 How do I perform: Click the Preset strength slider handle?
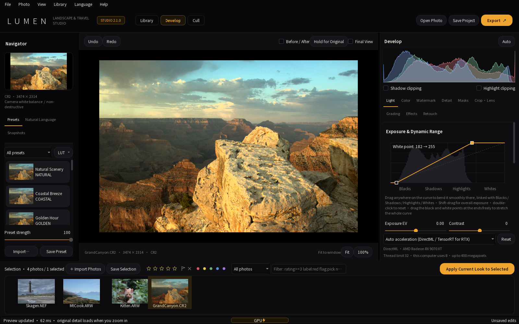point(71,240)
